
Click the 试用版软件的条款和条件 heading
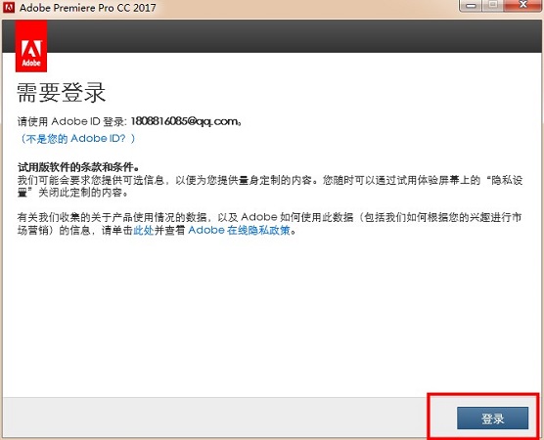pos(78,167)
